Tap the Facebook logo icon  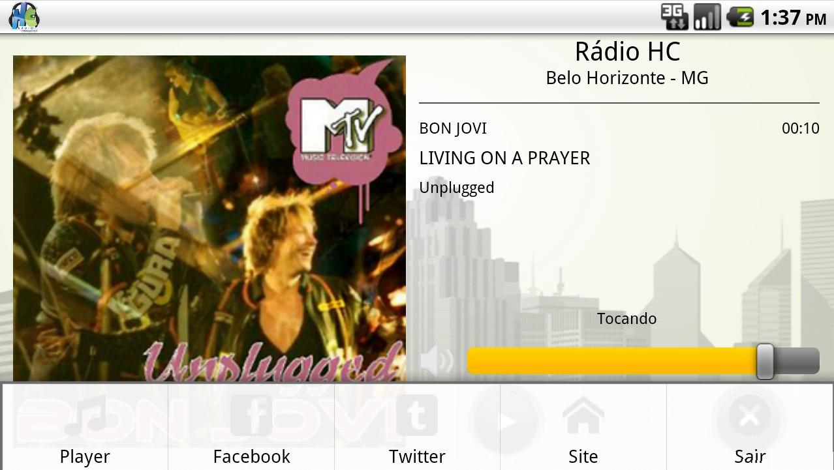251,415
